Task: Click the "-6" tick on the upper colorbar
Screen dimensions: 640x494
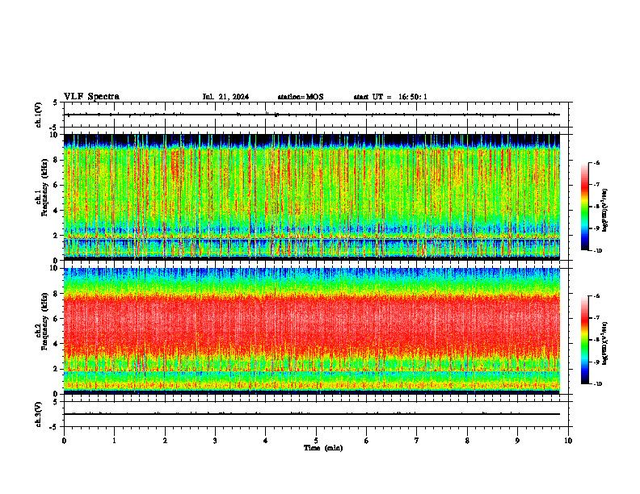Action: [596, 163]
